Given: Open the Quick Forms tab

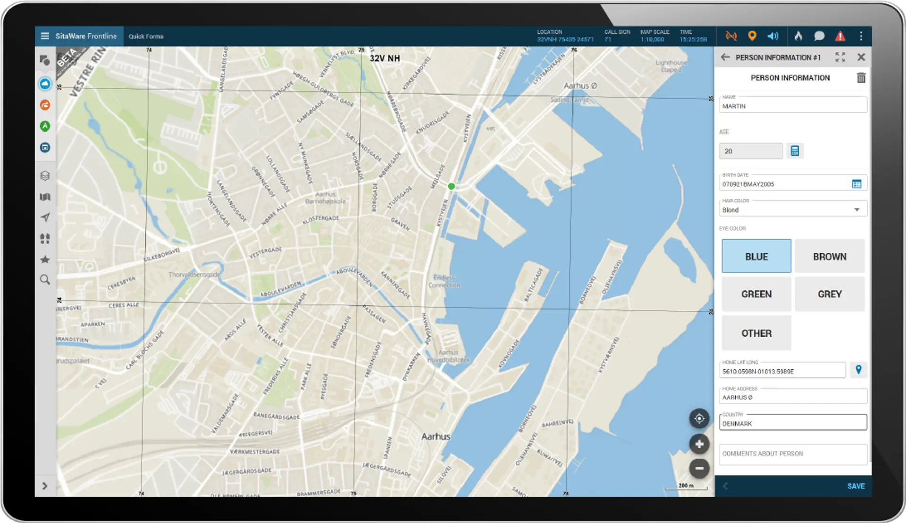Looking at the screenshot, I should click(x=146, y=36).
